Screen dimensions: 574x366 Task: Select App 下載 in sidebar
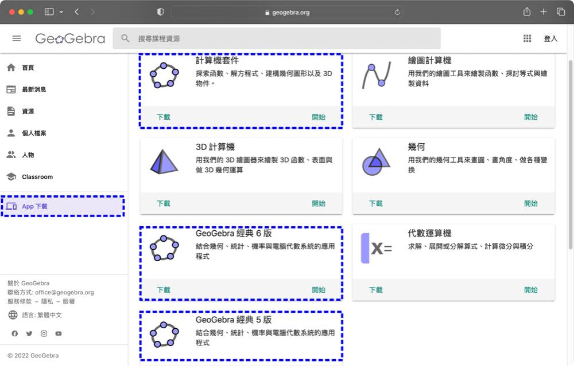[x=63, y=206]
